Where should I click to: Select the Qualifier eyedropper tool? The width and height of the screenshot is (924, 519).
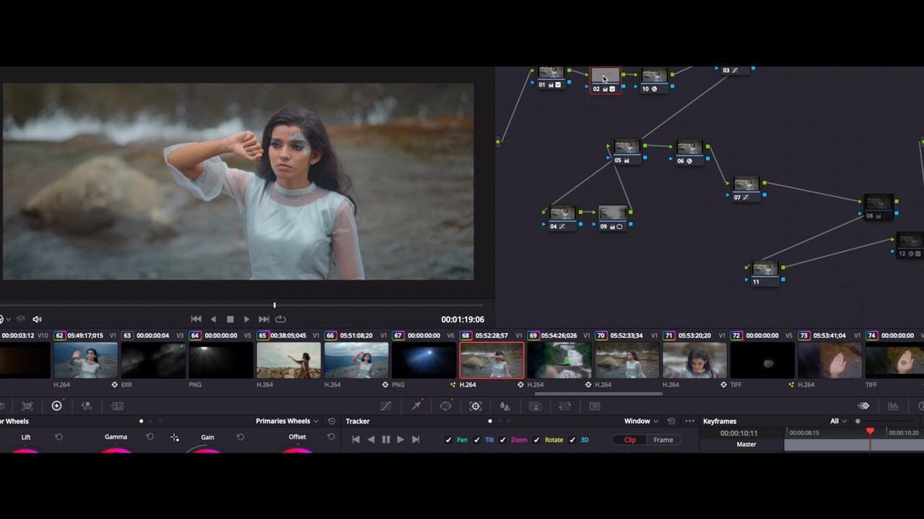click(x=417, y=406)
